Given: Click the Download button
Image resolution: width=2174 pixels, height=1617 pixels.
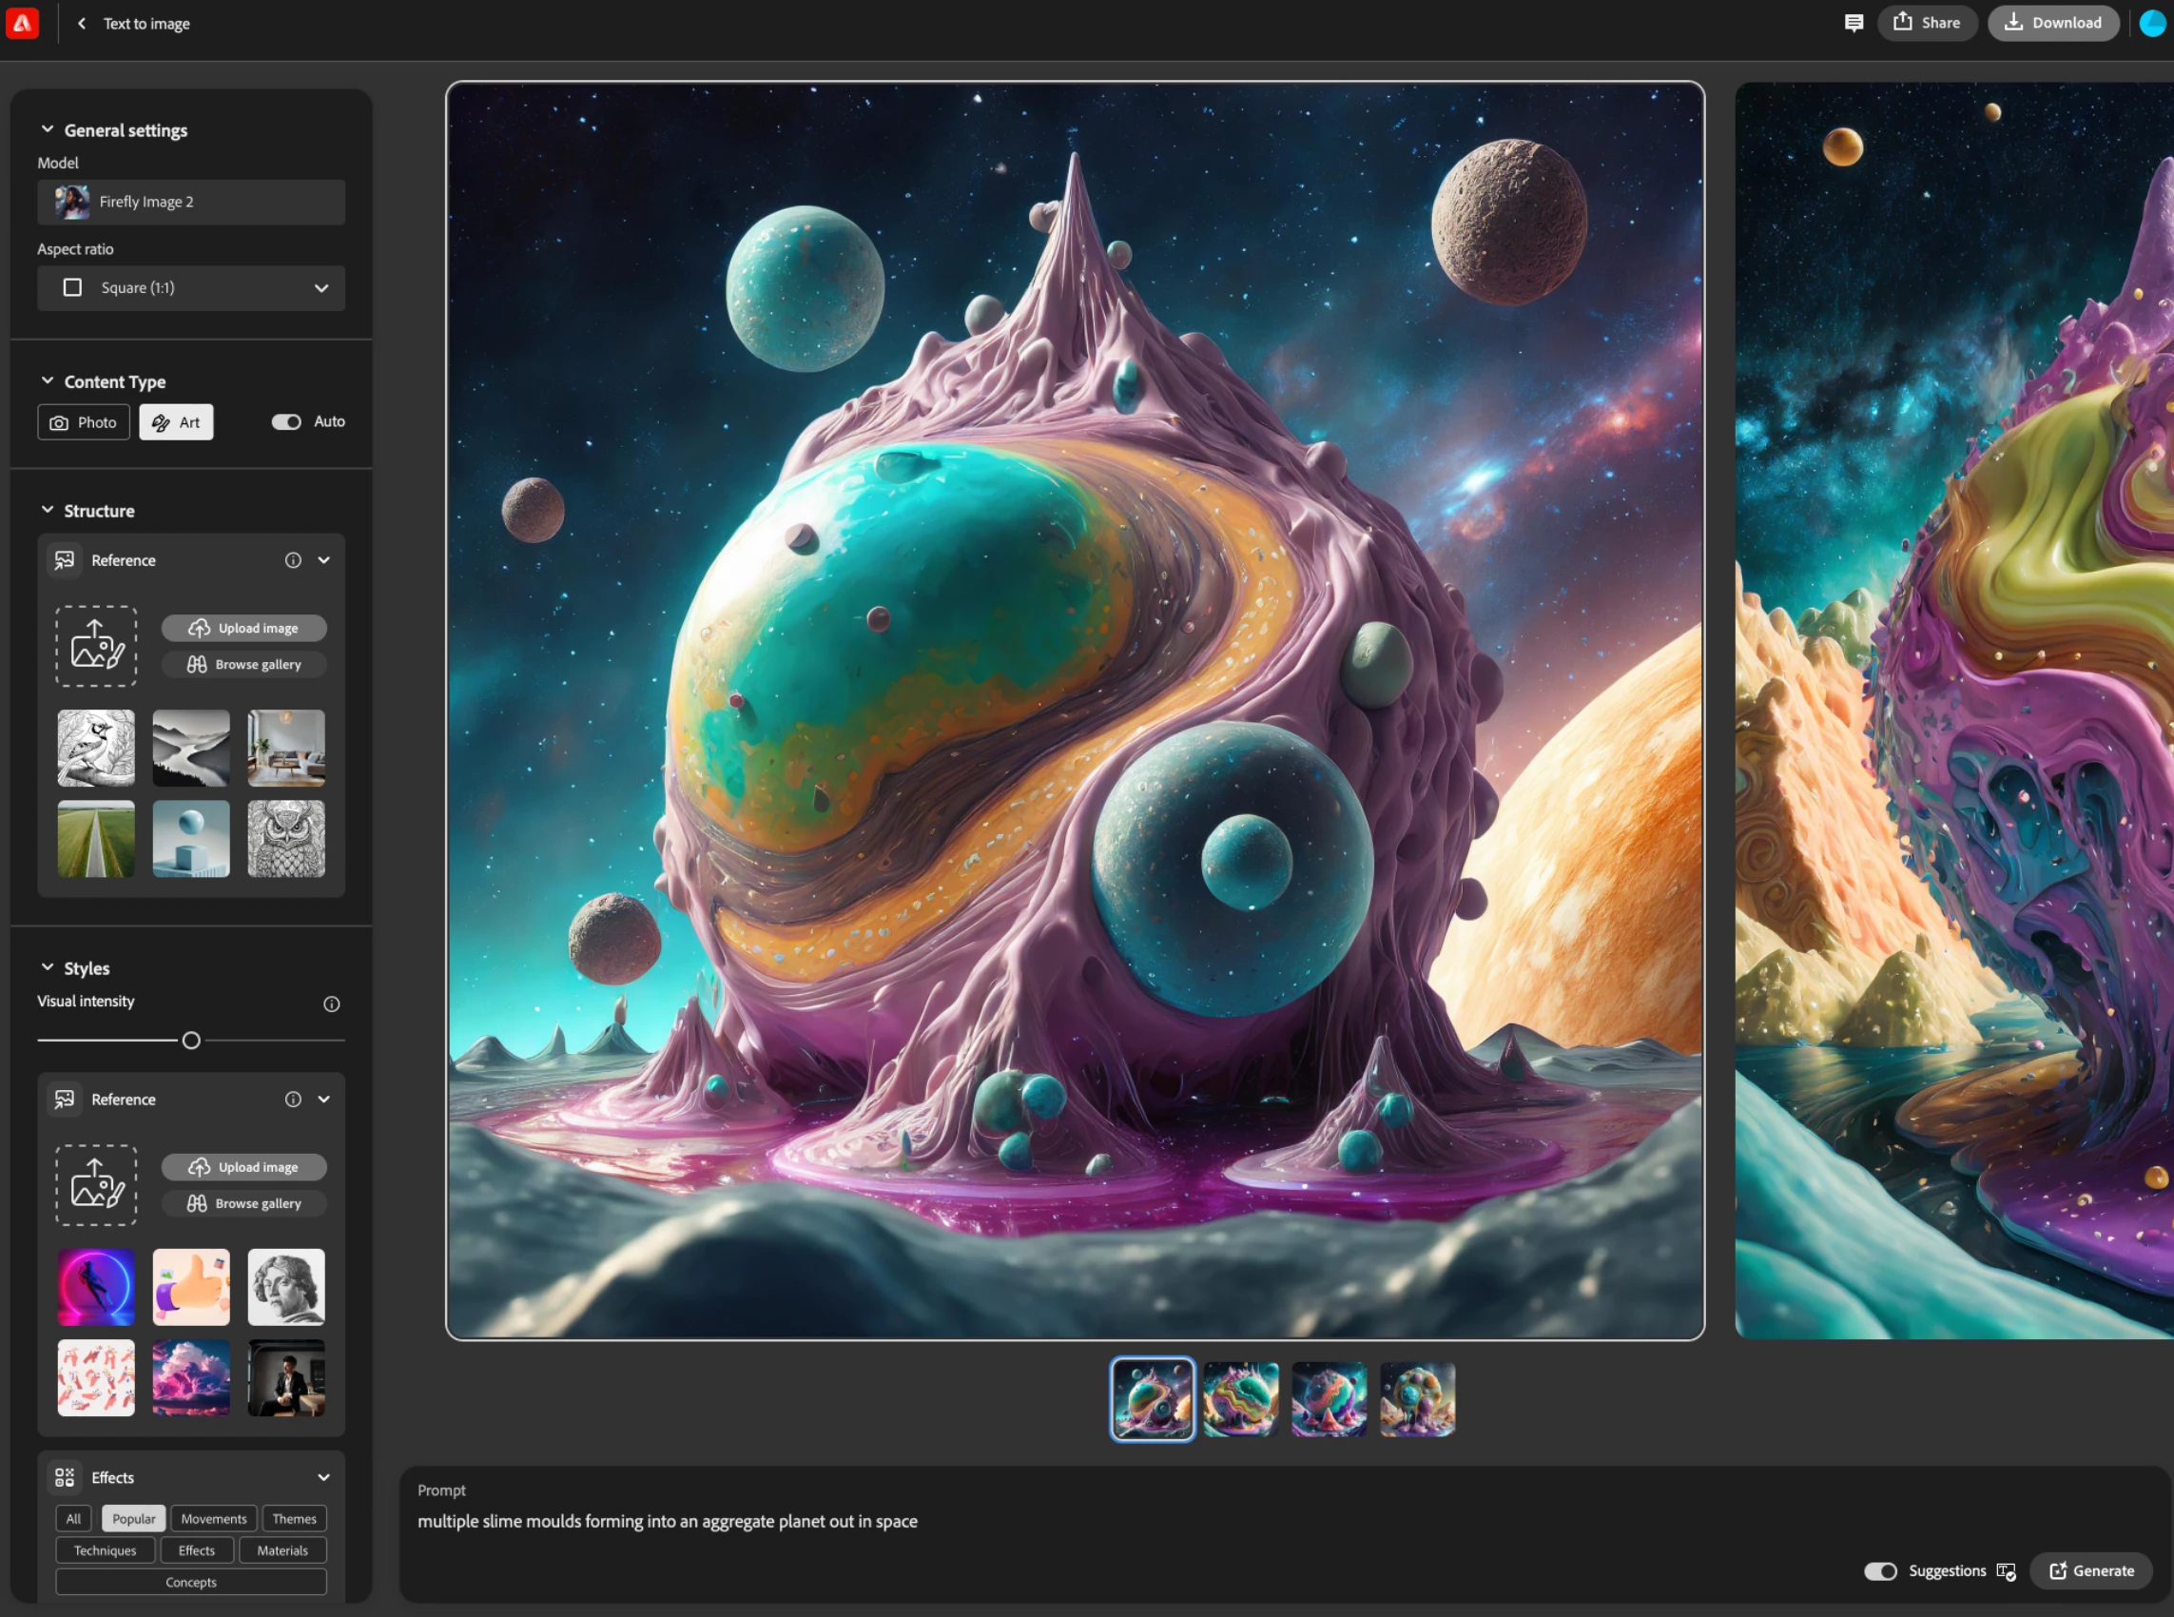Looking at the screenshot, I should tap(2052, 23).
